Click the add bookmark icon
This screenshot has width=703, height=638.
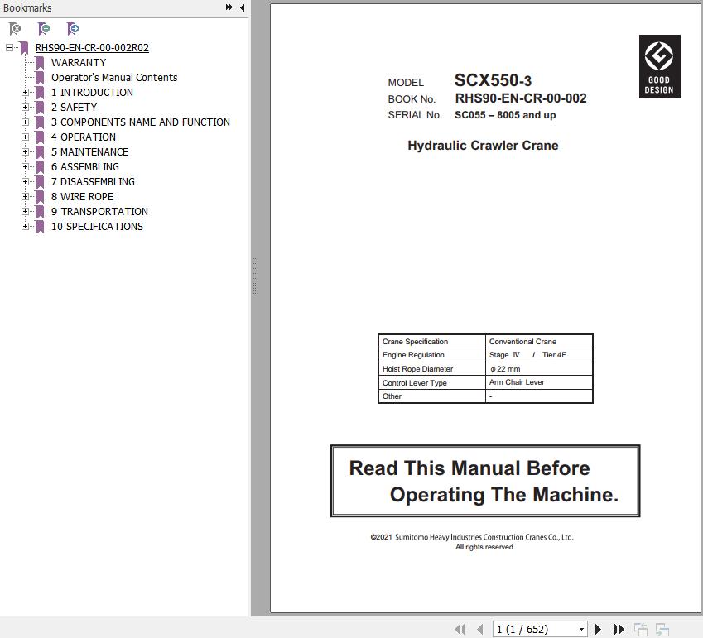(44, 29)
